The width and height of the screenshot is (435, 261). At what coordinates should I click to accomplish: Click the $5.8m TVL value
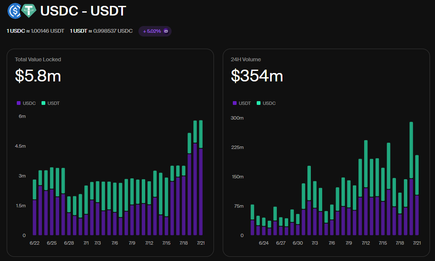(x=38, y=76)
